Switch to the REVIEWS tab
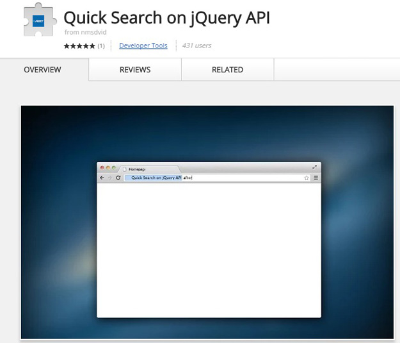400x343 pixels. 135,69
